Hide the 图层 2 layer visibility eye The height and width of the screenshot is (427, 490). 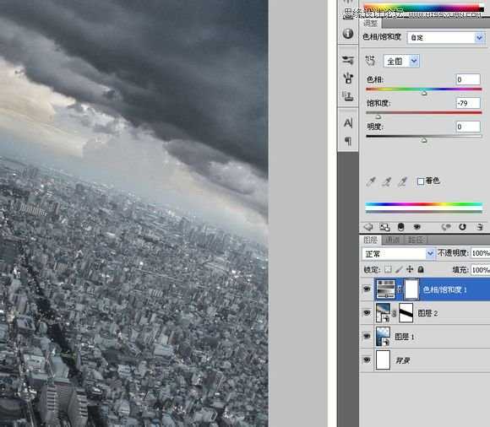[367, 313]
